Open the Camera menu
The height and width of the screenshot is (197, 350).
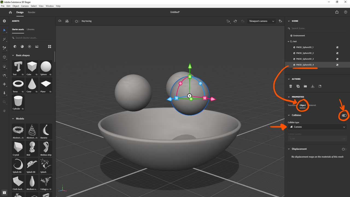coord(25,6)
